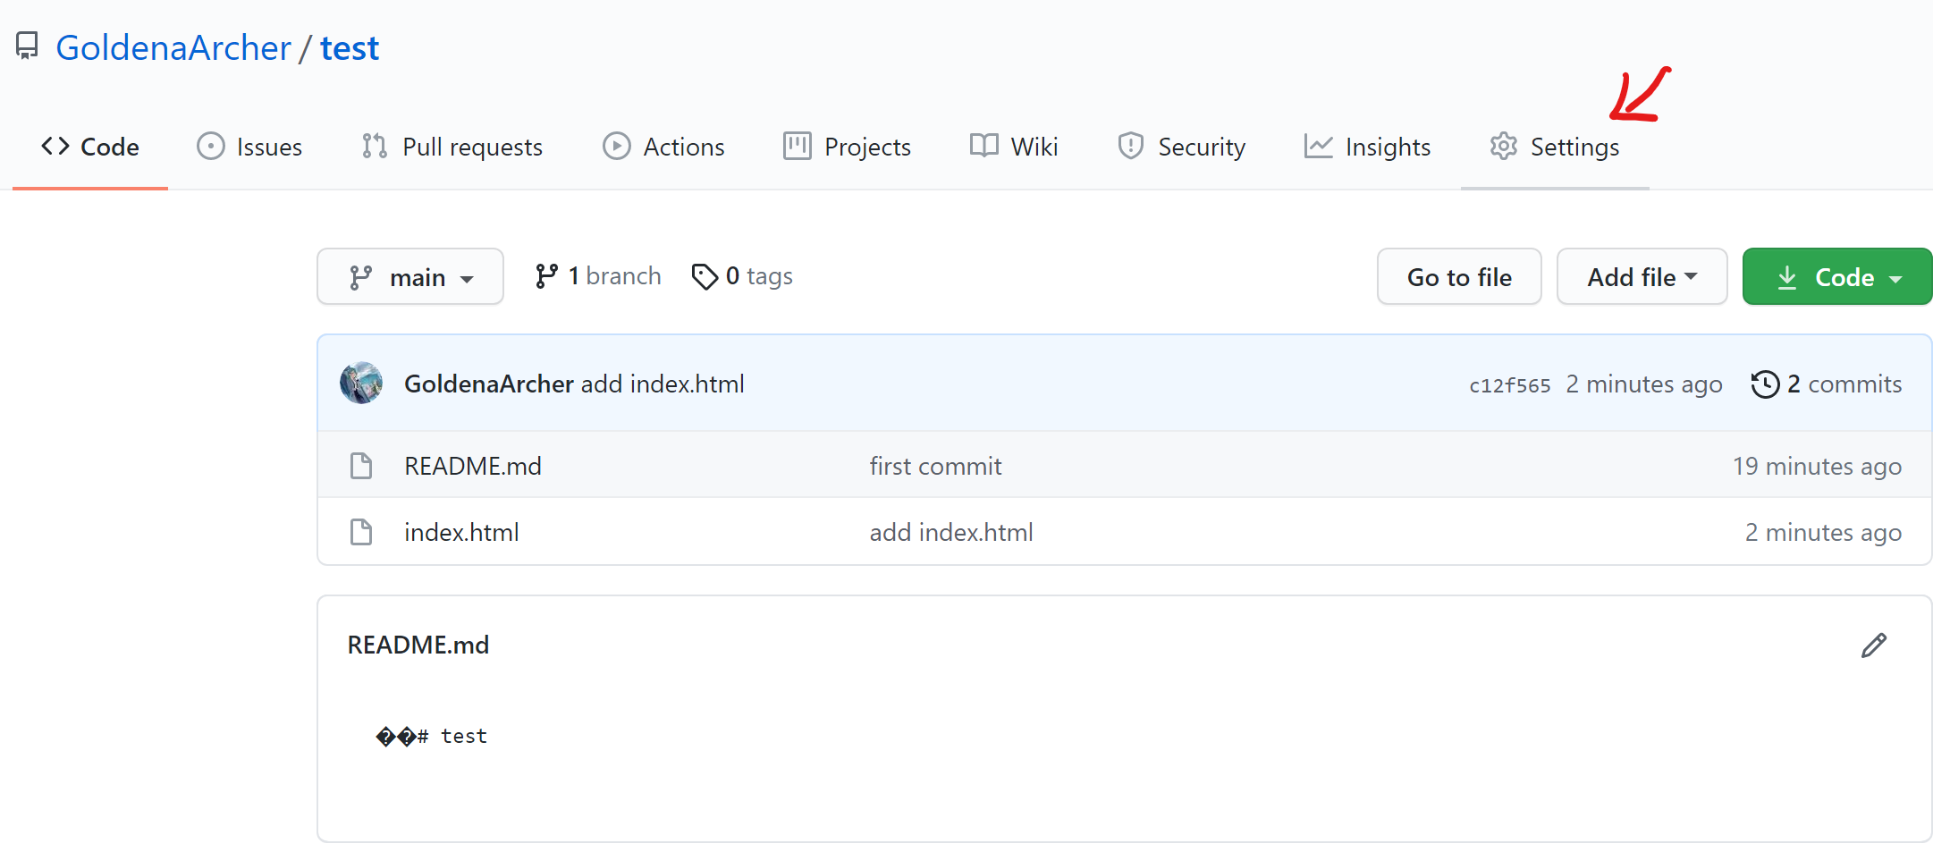Click the repository book icon beside GoldenaArcher
1933x852 pixels.
tap(27, 46)
